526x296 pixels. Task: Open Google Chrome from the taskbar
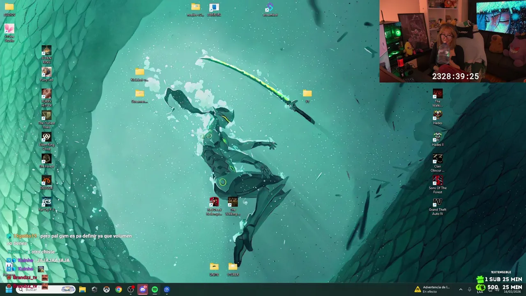(x=118, y=289)
